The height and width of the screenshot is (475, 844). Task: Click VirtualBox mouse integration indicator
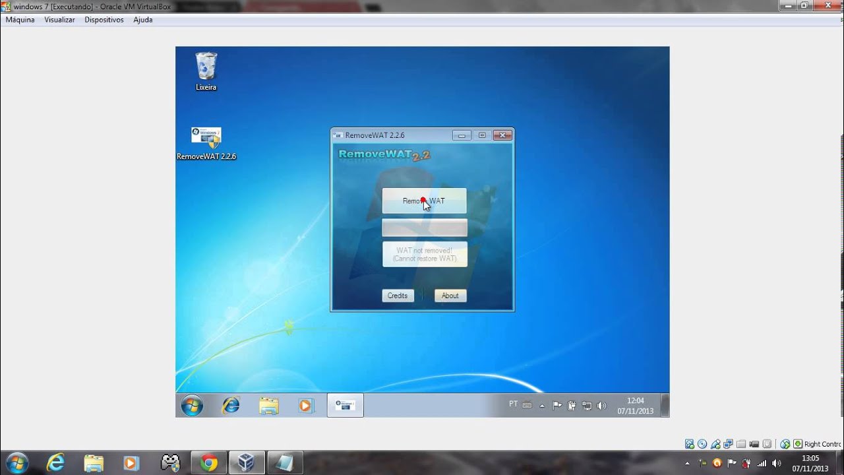pyautogui.click(x=785, y=444)
